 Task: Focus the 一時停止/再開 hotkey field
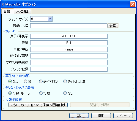pos(69,56)
